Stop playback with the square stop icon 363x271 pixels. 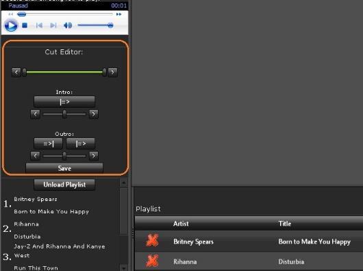click(x=25, y=25)
